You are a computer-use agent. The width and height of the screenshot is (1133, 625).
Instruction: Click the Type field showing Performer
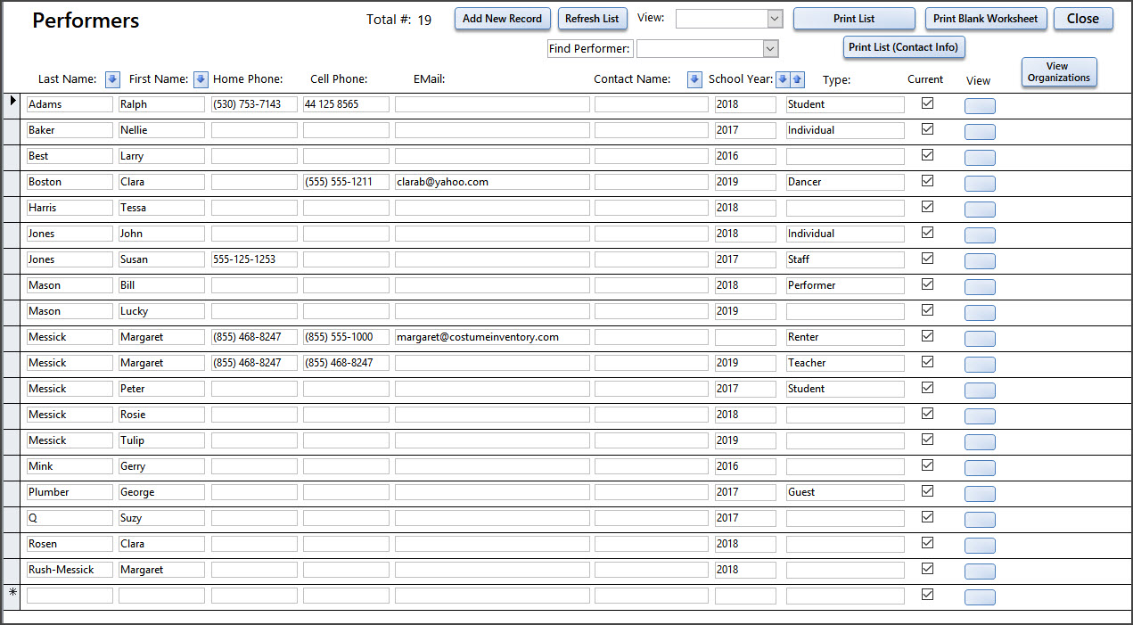point(845,285)
